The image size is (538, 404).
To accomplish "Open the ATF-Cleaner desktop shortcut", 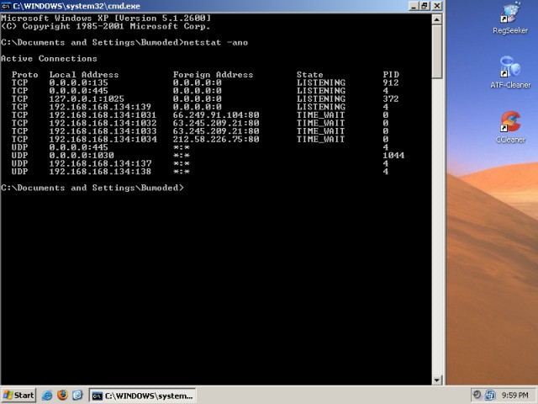I will [x=510, y=72].
